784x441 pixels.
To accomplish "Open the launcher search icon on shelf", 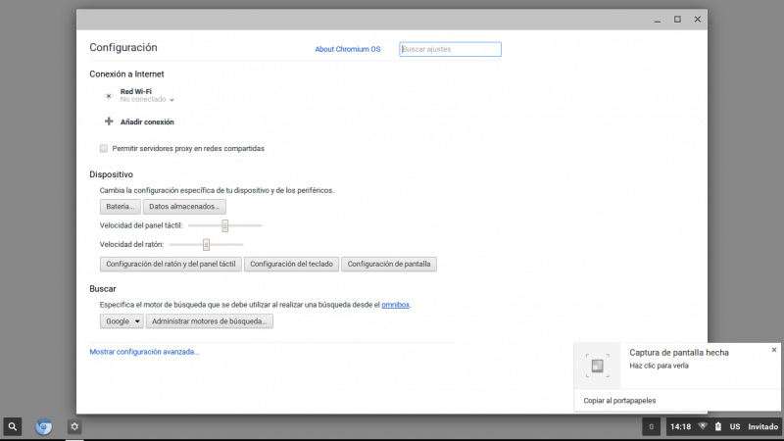I will click(13, 426).
